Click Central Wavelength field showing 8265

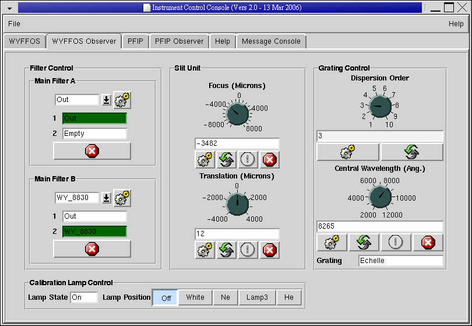coord(380,226)
